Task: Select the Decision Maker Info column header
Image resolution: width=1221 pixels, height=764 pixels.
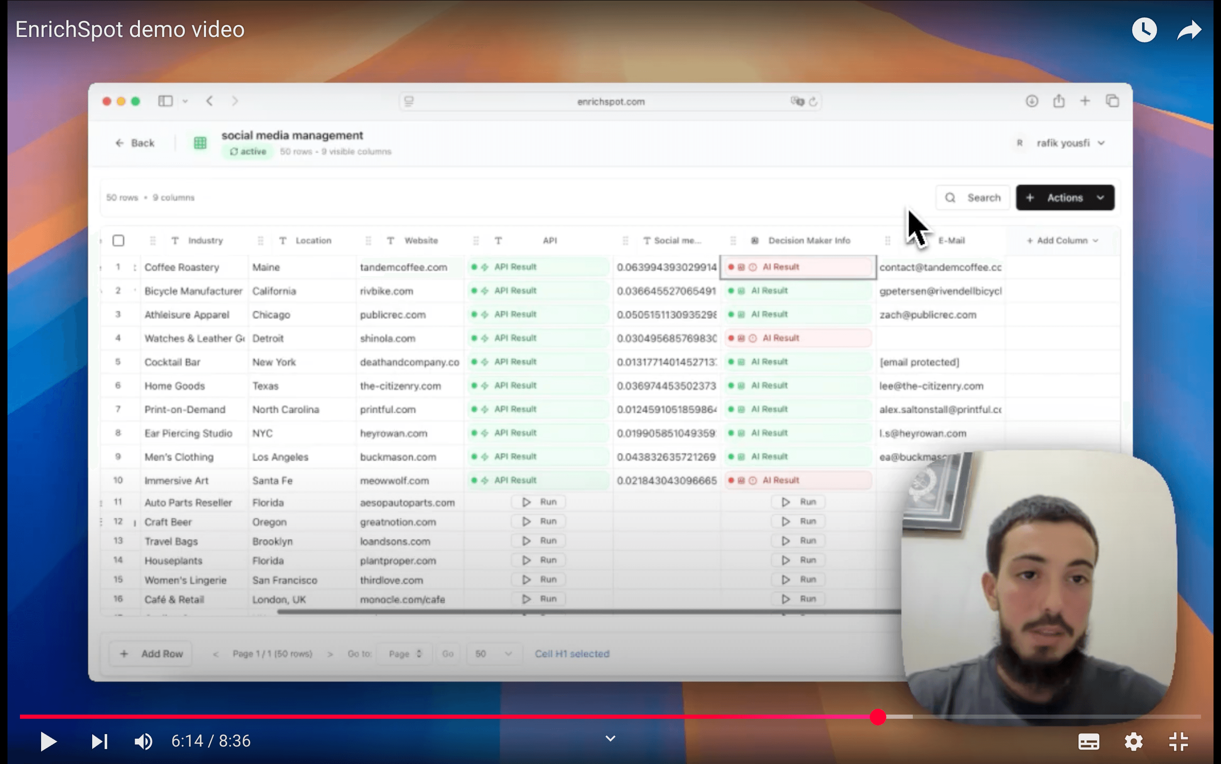Action: [x=809, y=240]
